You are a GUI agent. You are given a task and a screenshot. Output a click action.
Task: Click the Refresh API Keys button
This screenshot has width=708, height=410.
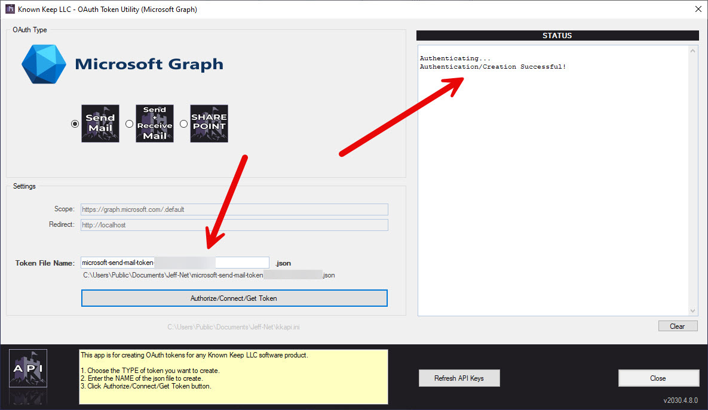[x=459, y=378]
